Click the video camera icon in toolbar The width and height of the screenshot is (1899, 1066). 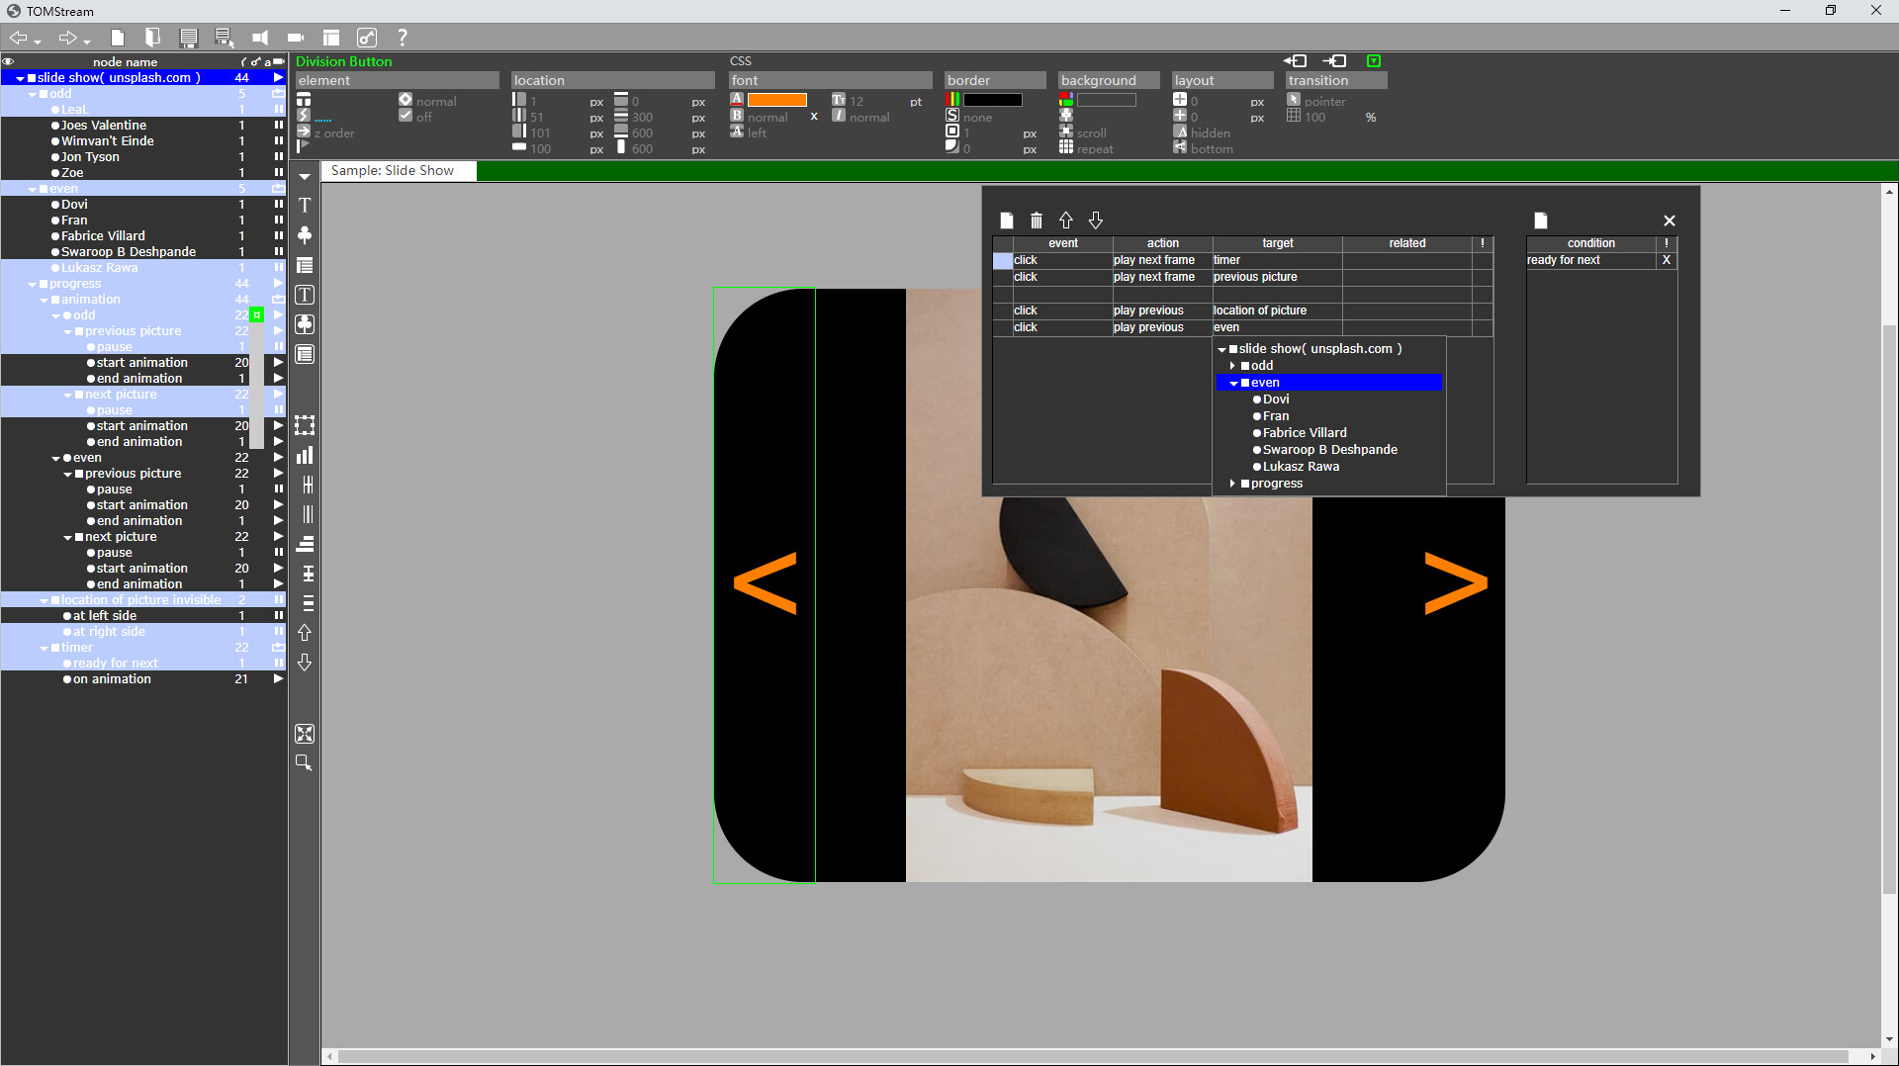click(296, 37)
